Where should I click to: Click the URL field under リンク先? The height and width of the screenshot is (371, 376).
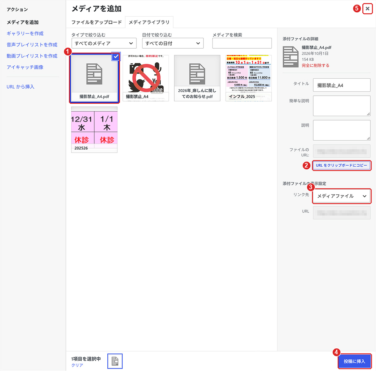[341, 213]
